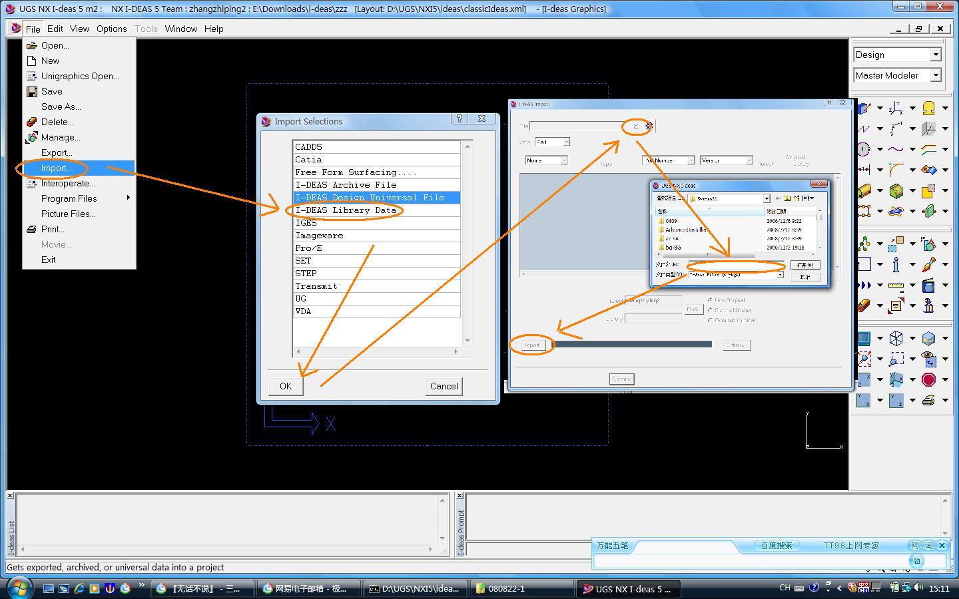959x599 pixels.
Task: Select the spline curve tool icon
Action: tap(896, 149)
